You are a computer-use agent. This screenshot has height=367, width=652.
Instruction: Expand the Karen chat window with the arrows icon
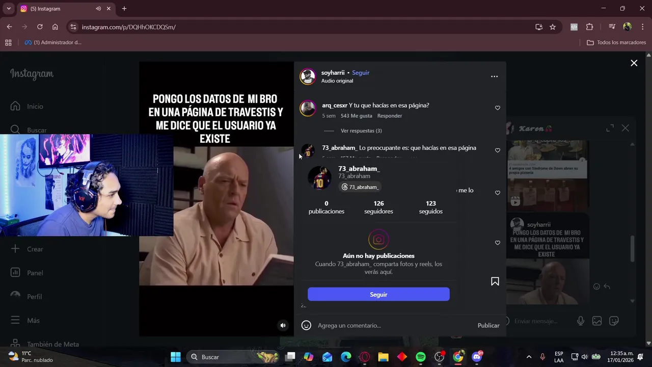(x=610, y=128)
